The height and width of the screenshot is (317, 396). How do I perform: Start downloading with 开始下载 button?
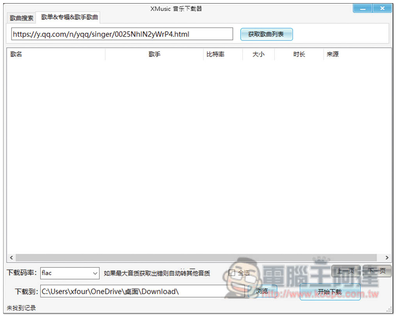330,292
